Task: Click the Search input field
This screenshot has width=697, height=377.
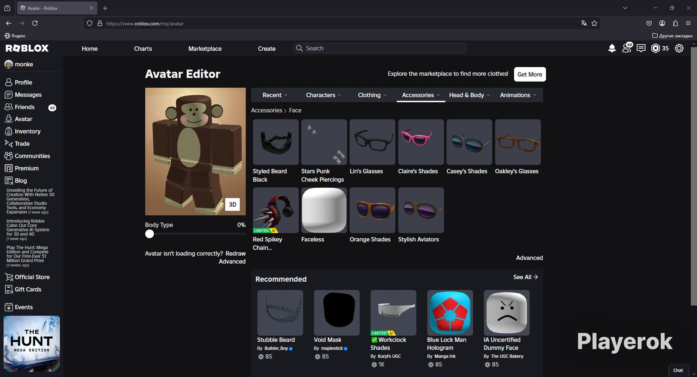Action: (380, 48)
